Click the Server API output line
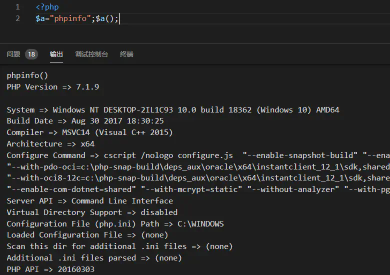This screenshot has height=275, width=390. point(89,201)
